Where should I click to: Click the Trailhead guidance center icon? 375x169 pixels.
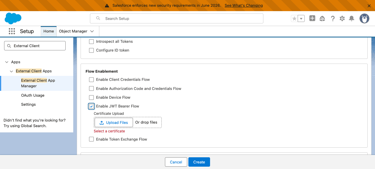coord(322,18)
